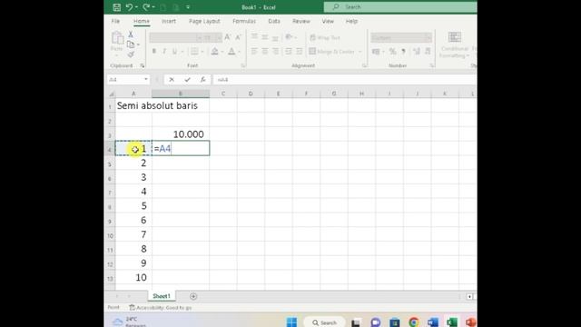Expand the Borders dropdown arrow

tap(202, 52)
